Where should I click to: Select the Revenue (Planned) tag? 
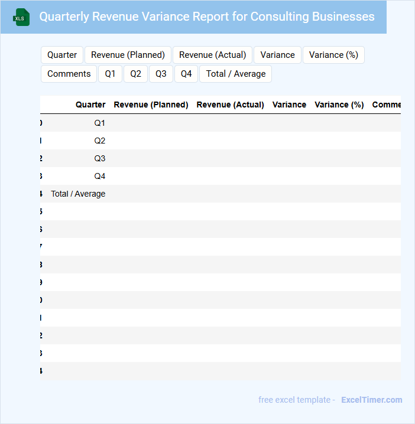click(x=128, y=55)
